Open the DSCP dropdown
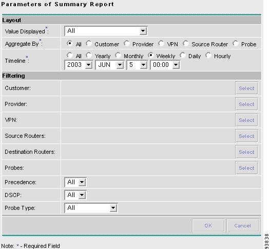 [x=75, y=195]
